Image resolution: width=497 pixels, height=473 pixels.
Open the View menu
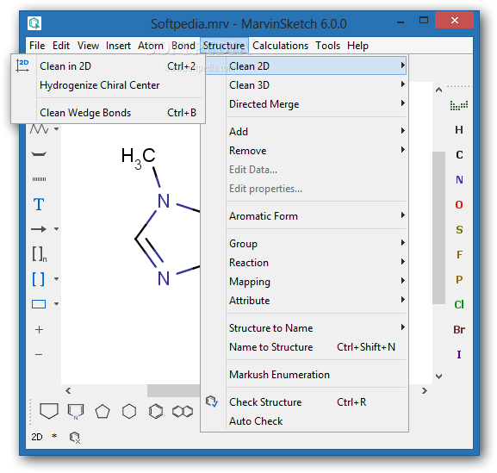click(x=88, y=46)
